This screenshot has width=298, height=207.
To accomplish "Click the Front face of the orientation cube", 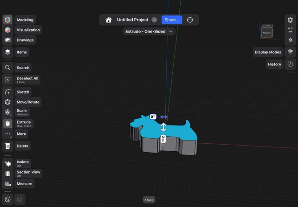I will click(x=267, y=33).
